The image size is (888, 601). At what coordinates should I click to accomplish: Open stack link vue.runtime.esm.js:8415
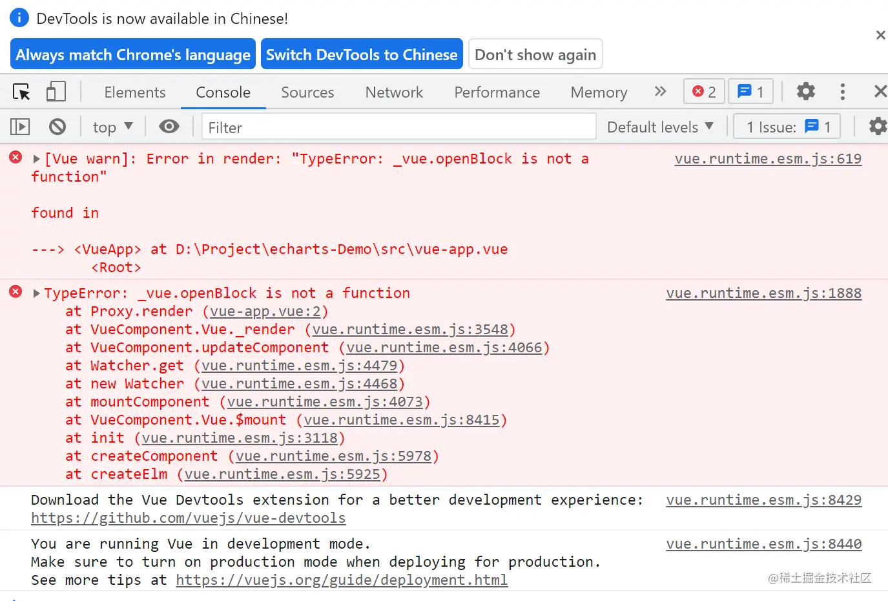click(402, 420)
